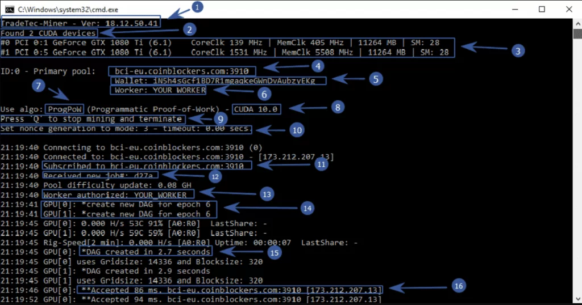This screenshot has width=582, height=305.
Task: Click the Wallet address line
Action: pyautogui.click(x=215, y=81)
